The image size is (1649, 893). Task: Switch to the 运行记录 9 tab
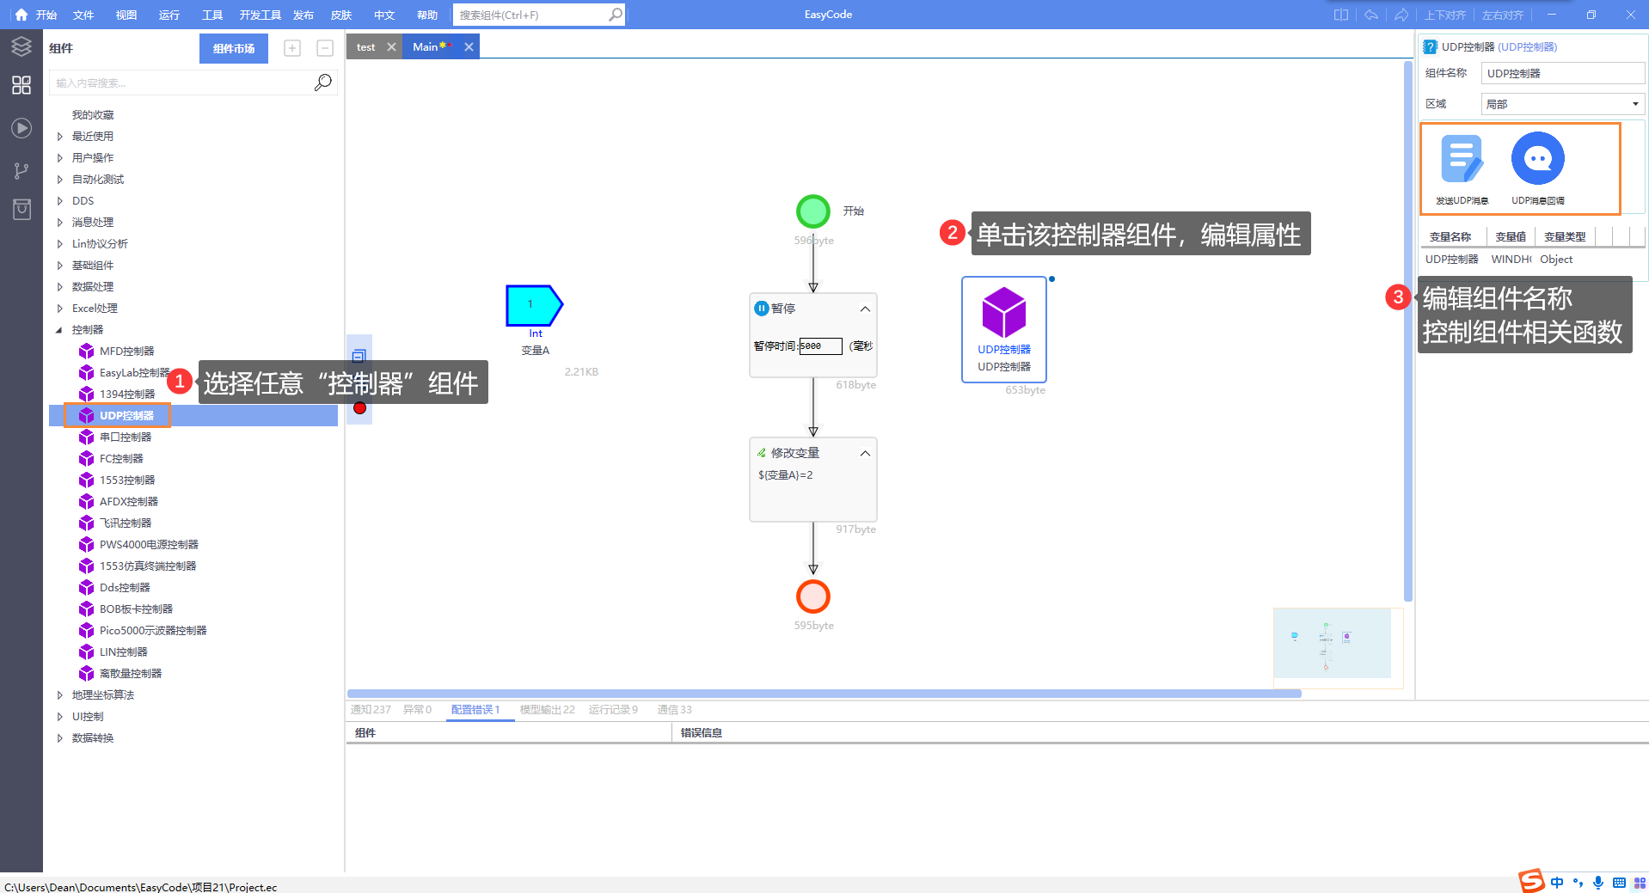613,710
